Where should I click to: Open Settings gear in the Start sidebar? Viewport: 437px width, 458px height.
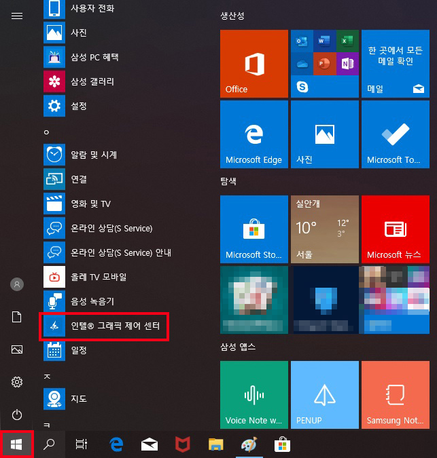pyautogui.click(x=17, y=382)
